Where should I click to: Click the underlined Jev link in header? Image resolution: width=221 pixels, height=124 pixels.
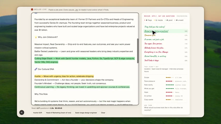77,10
